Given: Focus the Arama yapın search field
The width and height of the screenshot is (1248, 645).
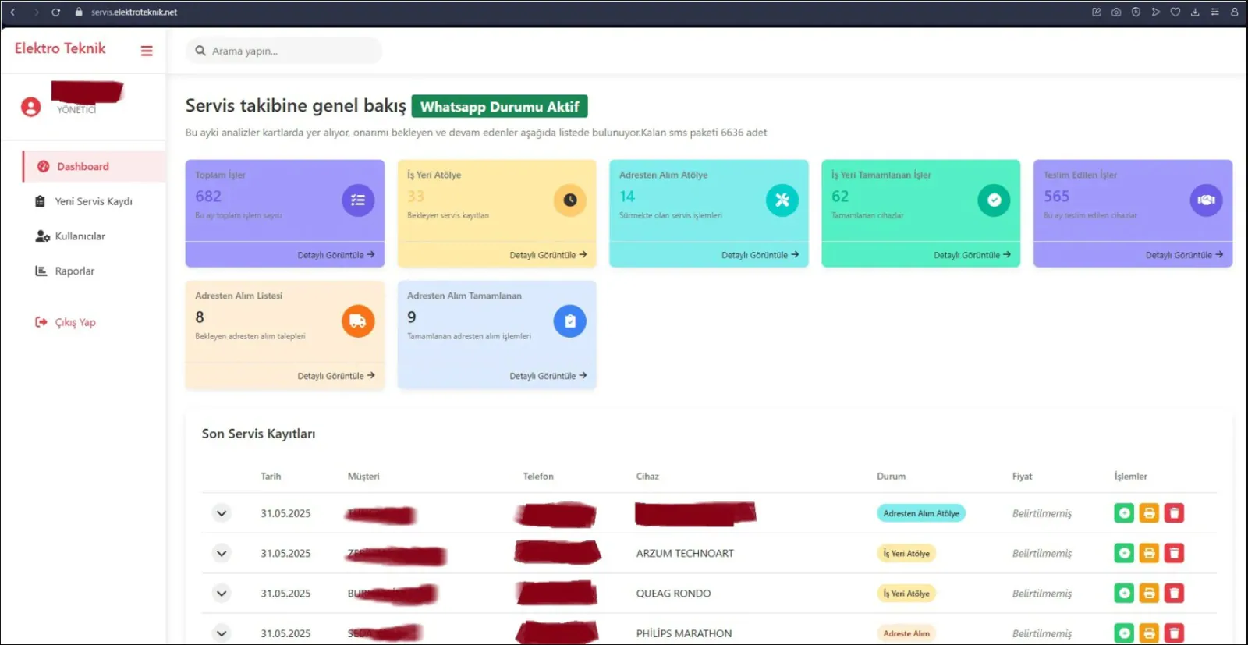Looking at the screenshot, I should tap(284, 51).
